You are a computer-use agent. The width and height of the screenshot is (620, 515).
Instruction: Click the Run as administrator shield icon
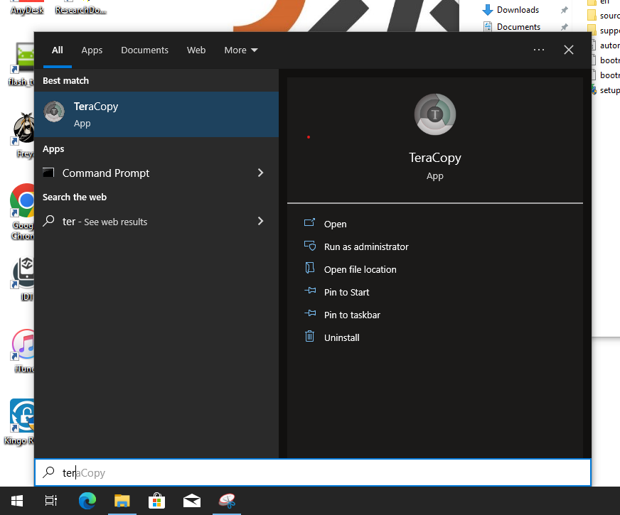[310, 246]
